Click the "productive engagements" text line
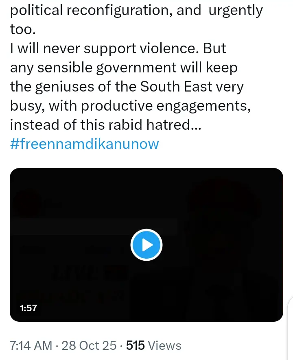The width and height of the screenshot is (293, 360). click(x=131, y=106)
